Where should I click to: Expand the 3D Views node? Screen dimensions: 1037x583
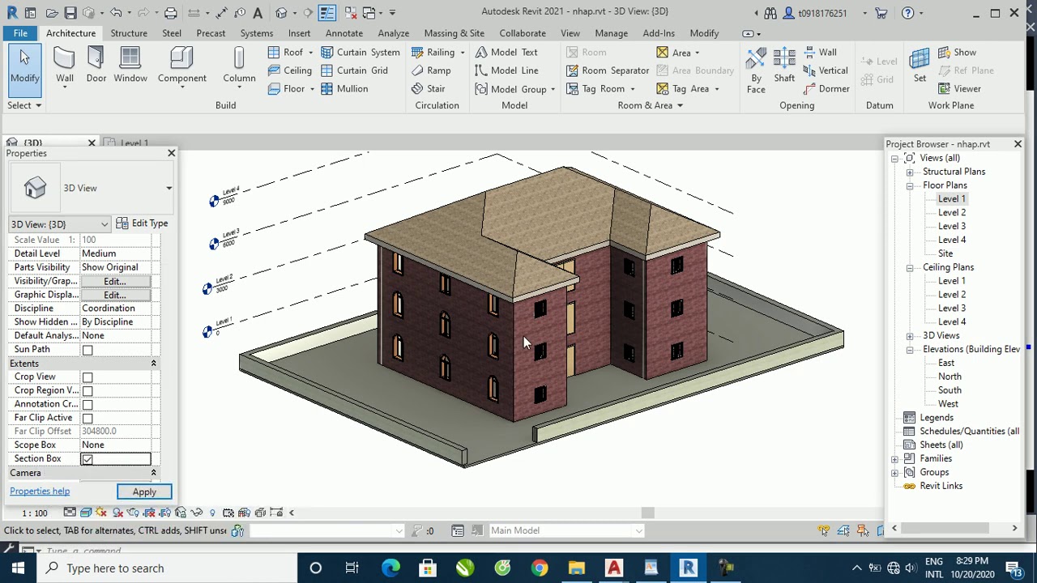pyautogui.click(x=910, y=335)
